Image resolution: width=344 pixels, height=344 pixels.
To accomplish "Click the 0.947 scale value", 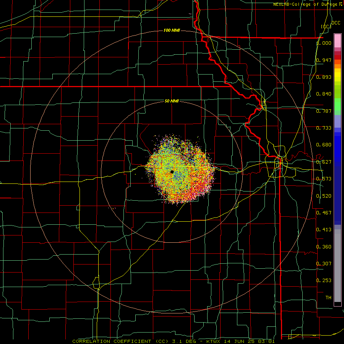I will (x=324, y=60).
